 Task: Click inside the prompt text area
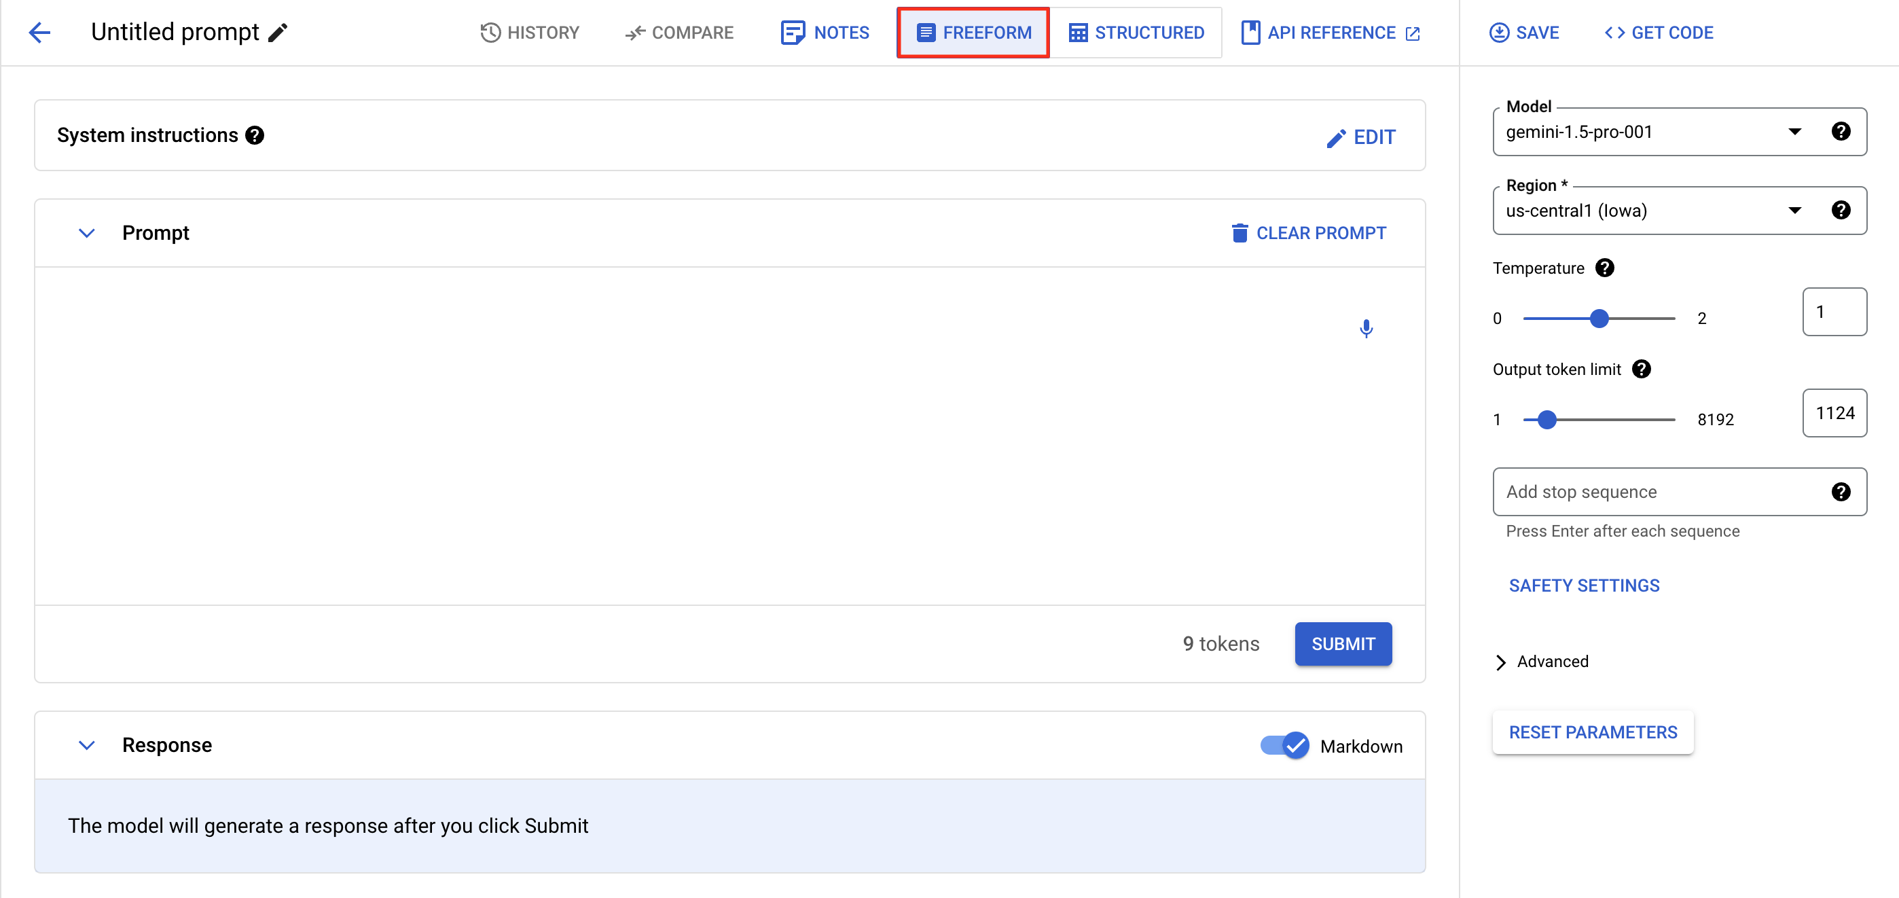[x=730, y=435]
